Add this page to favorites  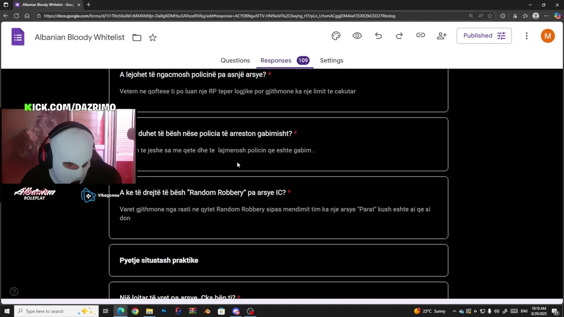[x=490, y=16]
